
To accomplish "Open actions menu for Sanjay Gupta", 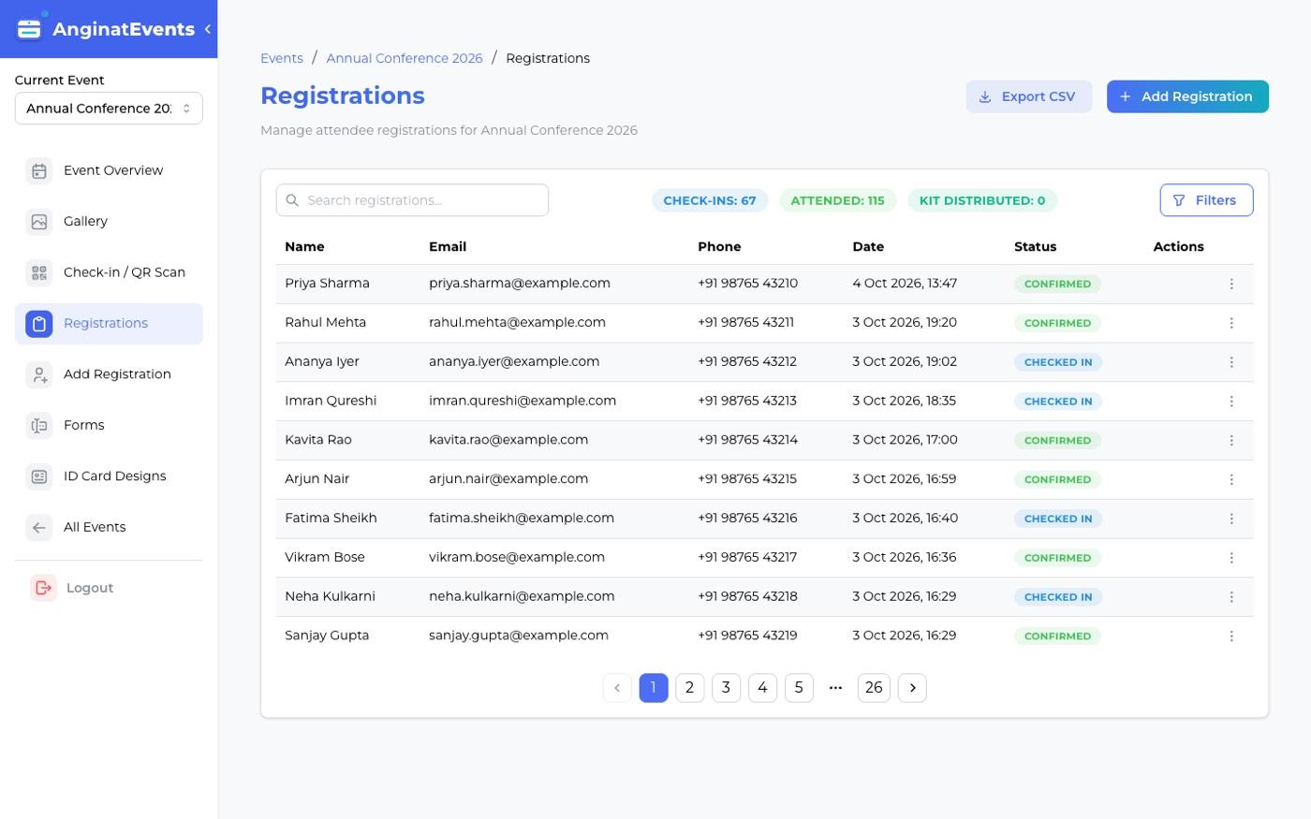I will (x=1231, y=636).
